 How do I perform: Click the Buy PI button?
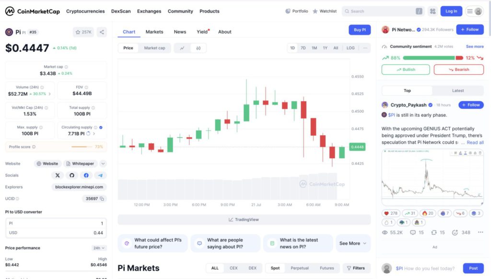360,30
